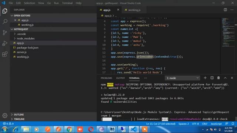Close the app.js editor tab
This screenshot has width=237, height=133.
click(x=118, y=10)
